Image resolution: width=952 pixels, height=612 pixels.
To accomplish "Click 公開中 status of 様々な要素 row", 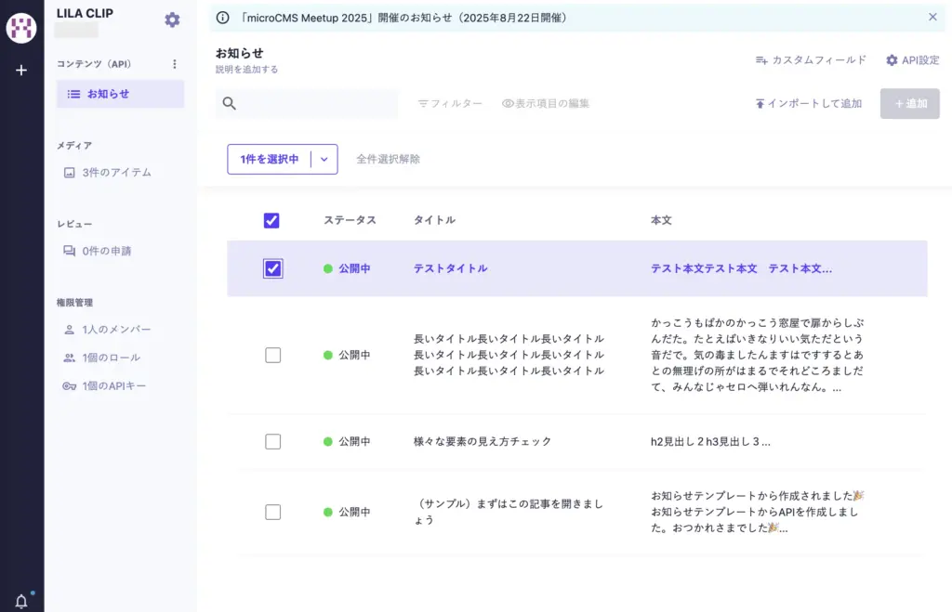I will click(348, 441).
